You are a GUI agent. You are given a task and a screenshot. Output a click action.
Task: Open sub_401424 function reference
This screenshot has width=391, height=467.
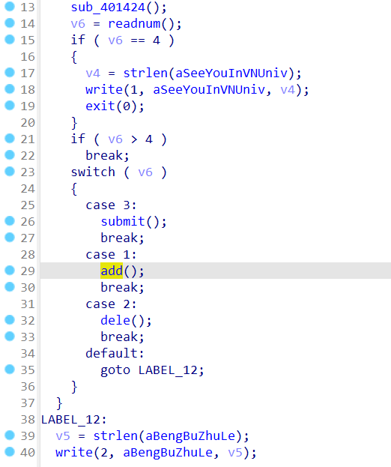tap(108, 7)
